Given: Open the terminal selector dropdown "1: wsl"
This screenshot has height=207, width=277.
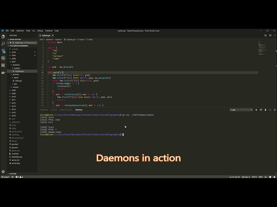Looking at the screenshot, I should click(241, 110).
